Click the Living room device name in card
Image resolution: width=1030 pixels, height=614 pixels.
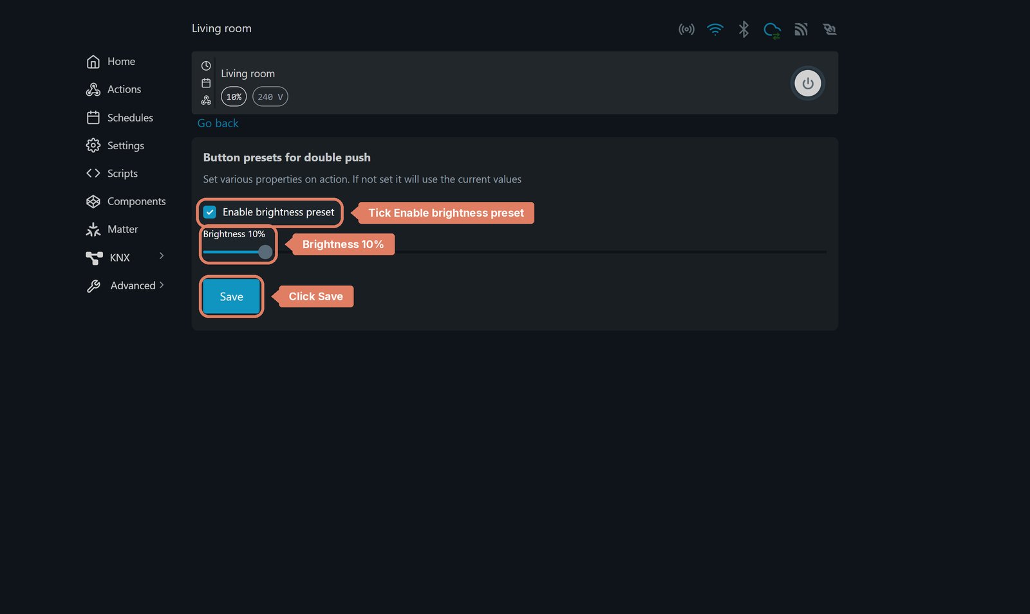tap(248, 74)
